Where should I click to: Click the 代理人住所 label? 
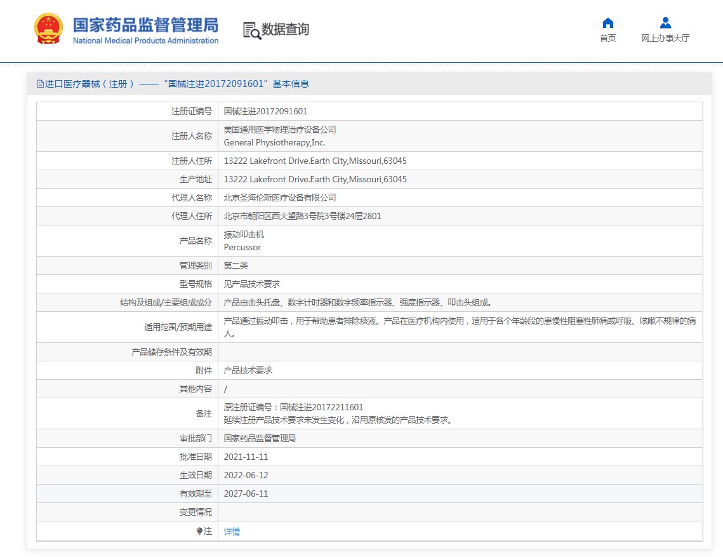click(191, 217)
